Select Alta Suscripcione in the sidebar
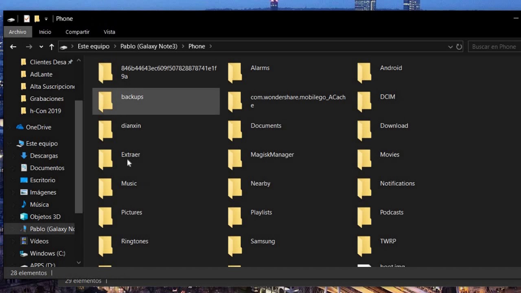 tap(53, 86)
